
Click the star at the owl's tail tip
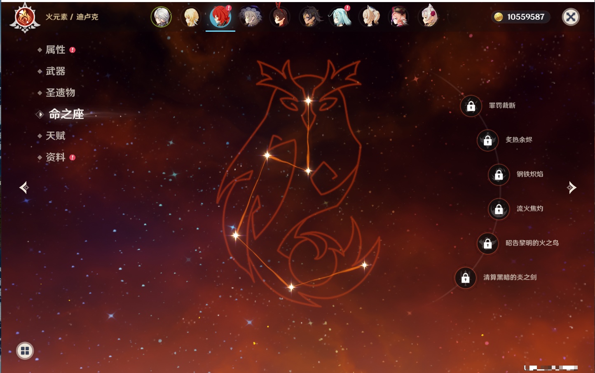364,265
